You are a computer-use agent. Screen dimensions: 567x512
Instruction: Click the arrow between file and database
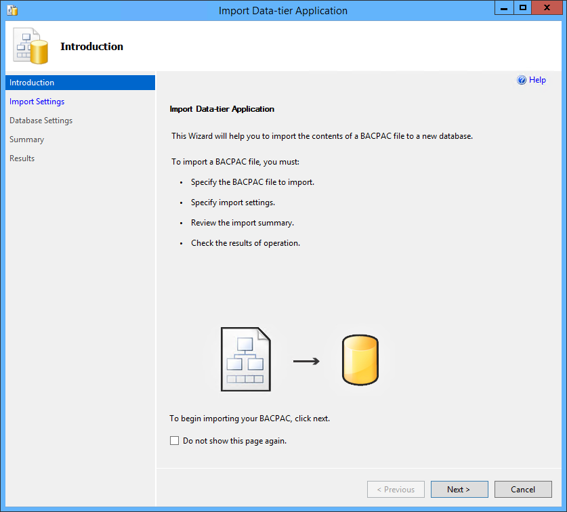[306, 361]
